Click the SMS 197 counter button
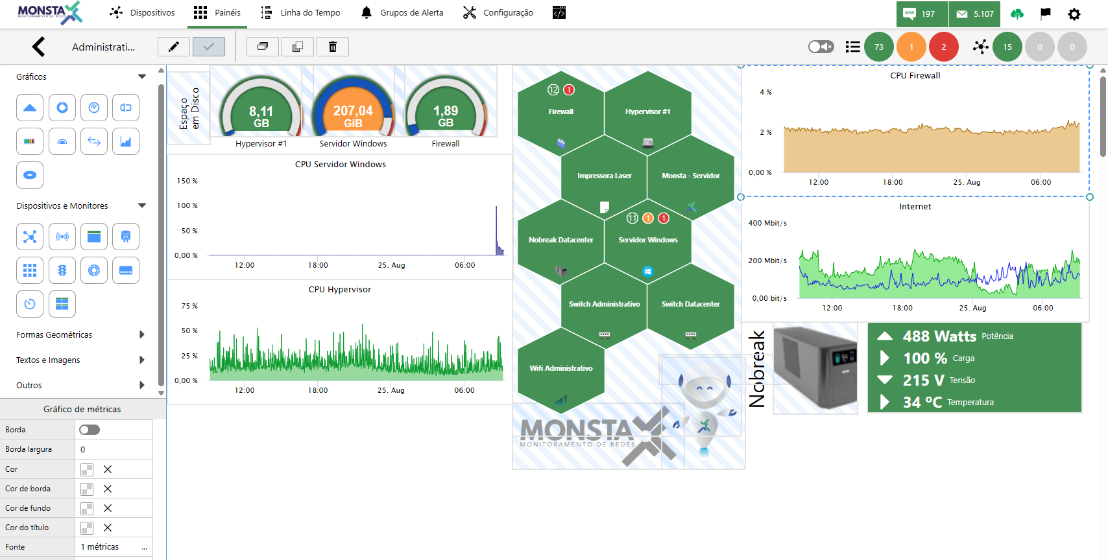This screenshot has width=1108, height=560. [x=921, y=14]
